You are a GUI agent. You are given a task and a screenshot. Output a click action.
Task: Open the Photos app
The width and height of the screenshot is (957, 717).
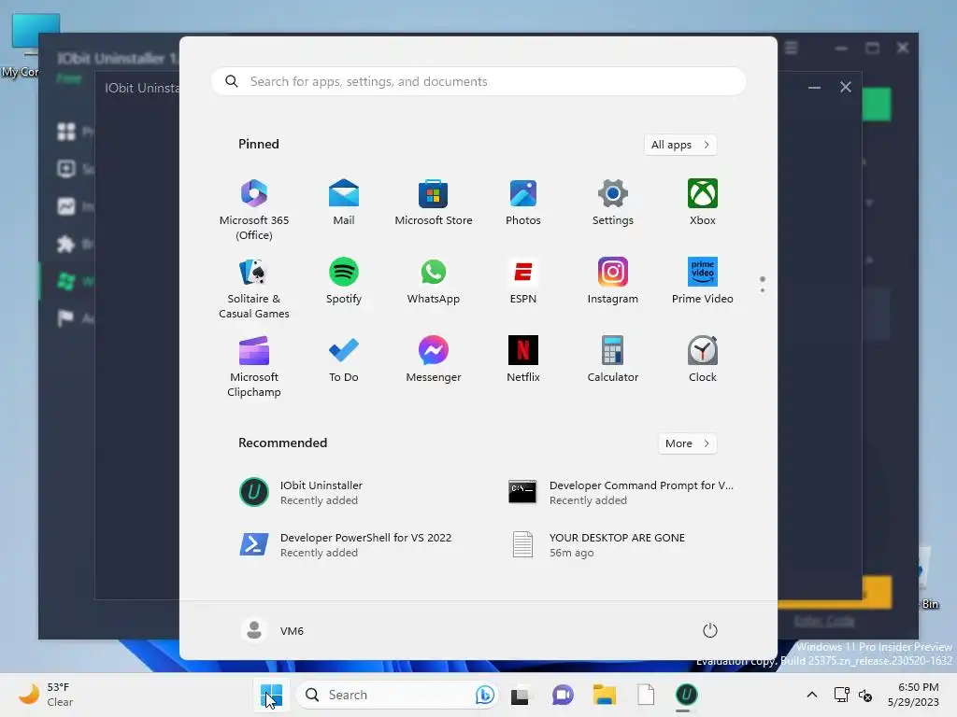[x=523, y=203]
